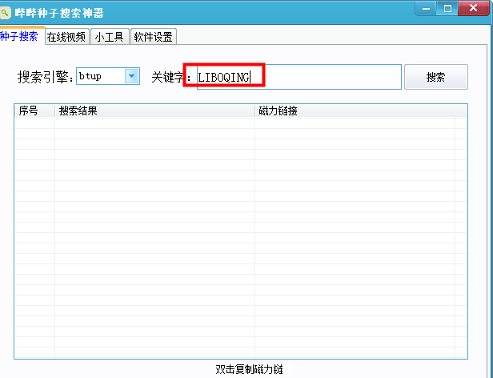Minimize the window
The height and width of the screenshot is (378, 493).
click(x=426, y=8)
